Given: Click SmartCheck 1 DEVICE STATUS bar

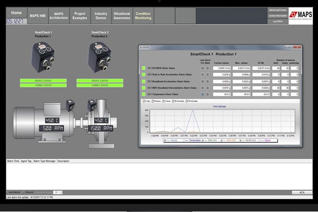Looking at the screenshot, I should [43, 81].
